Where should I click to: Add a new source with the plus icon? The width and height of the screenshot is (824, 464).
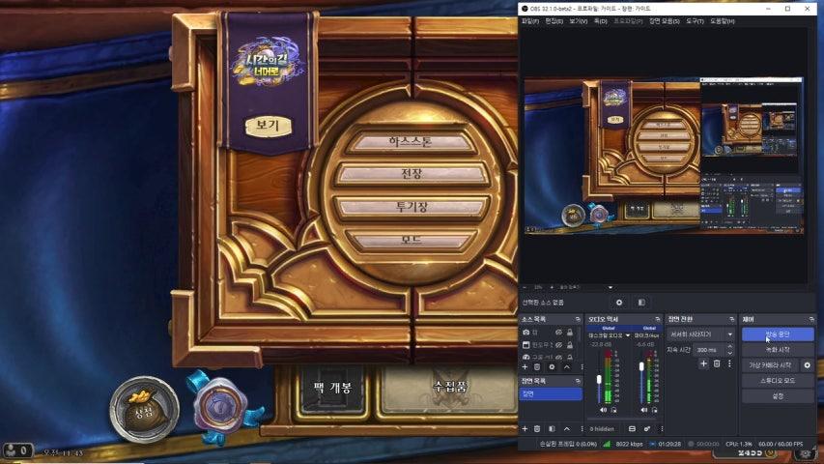click(x=525, y=366)
